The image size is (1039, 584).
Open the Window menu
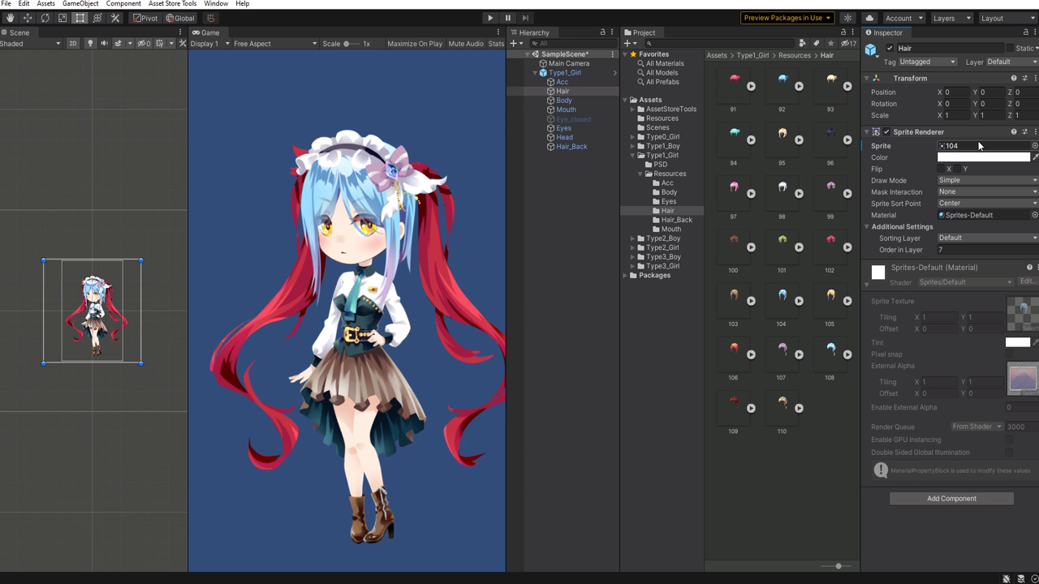(x=216, y=4)
